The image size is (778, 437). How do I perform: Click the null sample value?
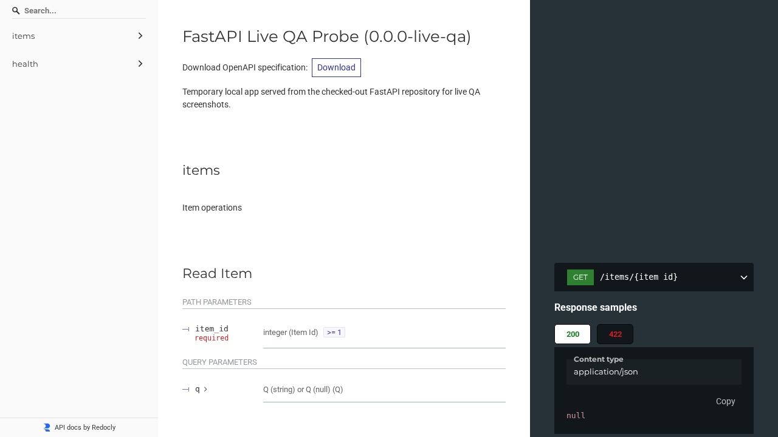click(576, 416)
